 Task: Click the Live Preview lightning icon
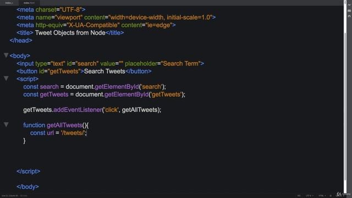[x=349, y=5]
